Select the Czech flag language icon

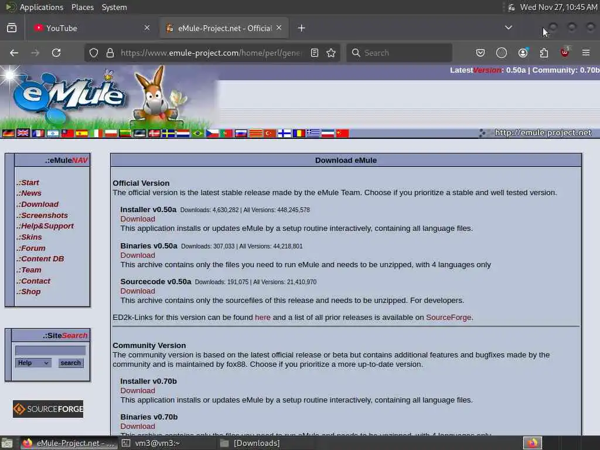point(212,133)
